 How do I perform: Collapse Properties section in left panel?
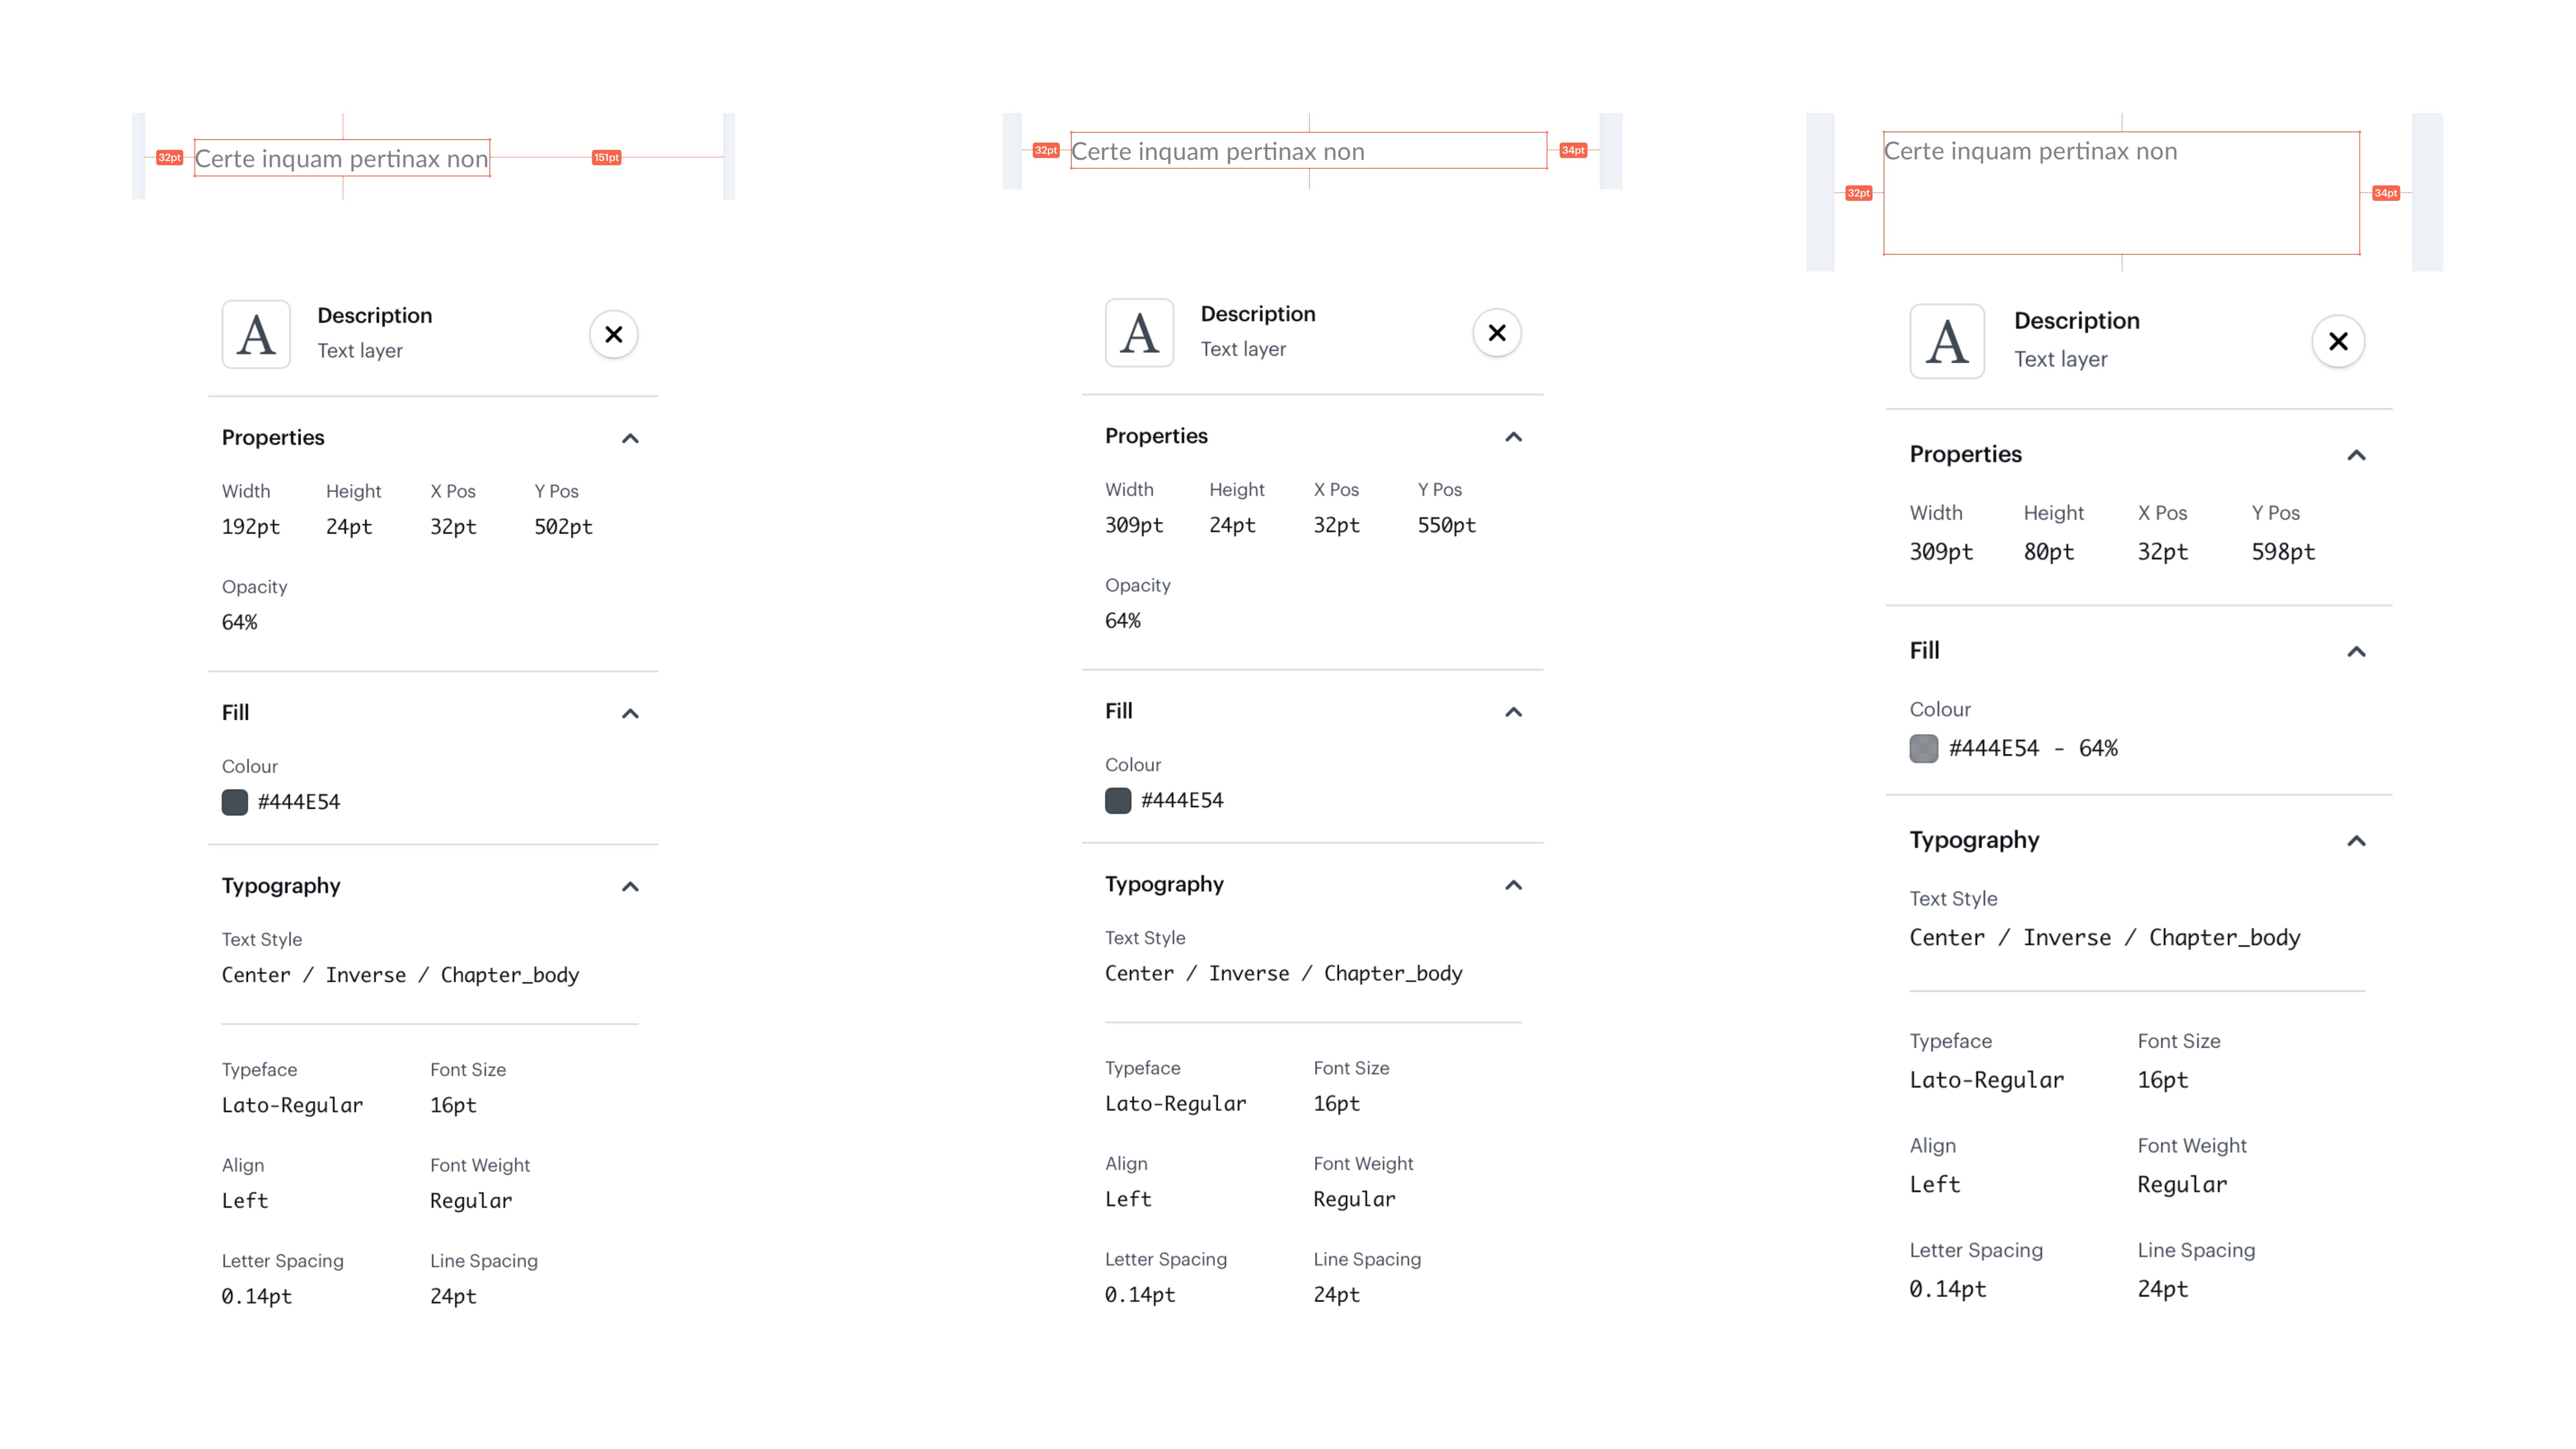pos(630,438)
